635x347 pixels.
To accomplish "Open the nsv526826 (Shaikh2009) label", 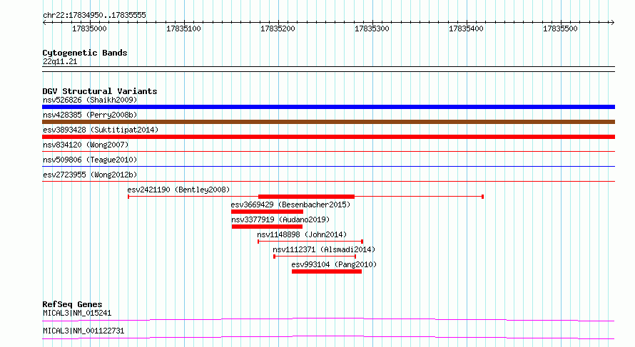I will (x=90, y=100).
